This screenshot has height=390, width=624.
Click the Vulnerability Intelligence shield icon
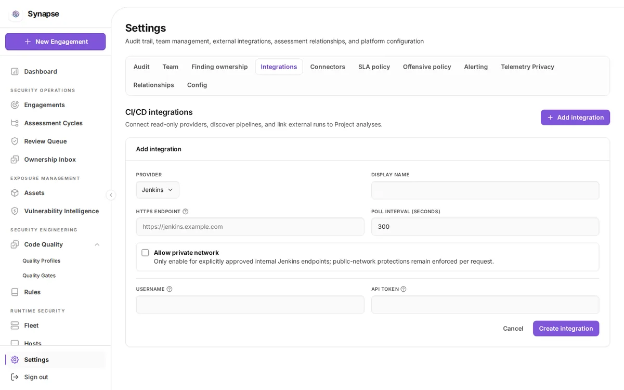point(15,211)
